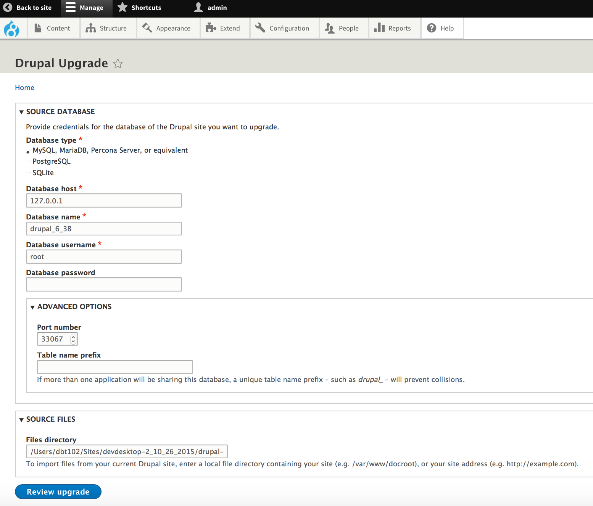Click the Drupal logo home icon
Screen dimensions: 593x506
pyautogui.click(x=11, y=29)
